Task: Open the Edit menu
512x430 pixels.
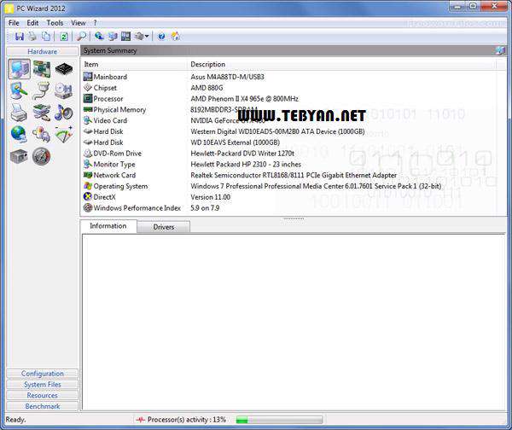Action: [32, 23]
